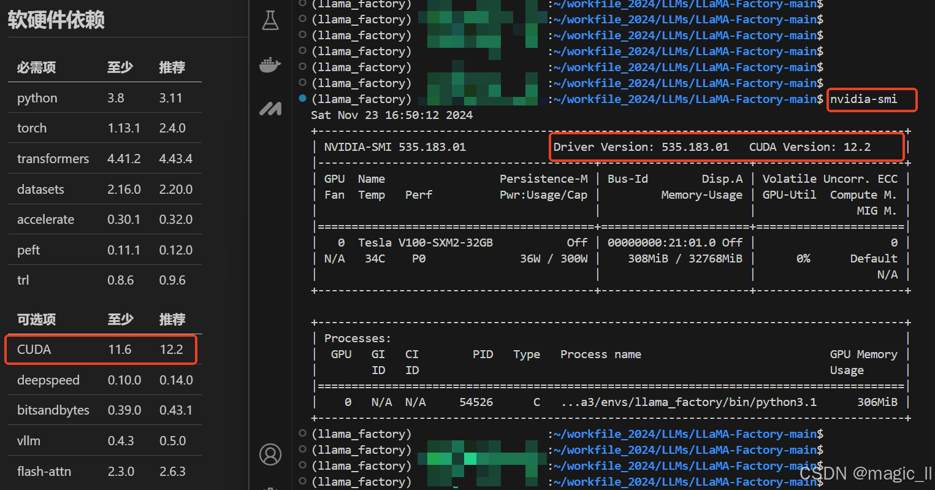Click flash-attn version 2.3.0
The height and width of the screenshot is (490, 935).
pyautogui.click(x=121, y=472)
